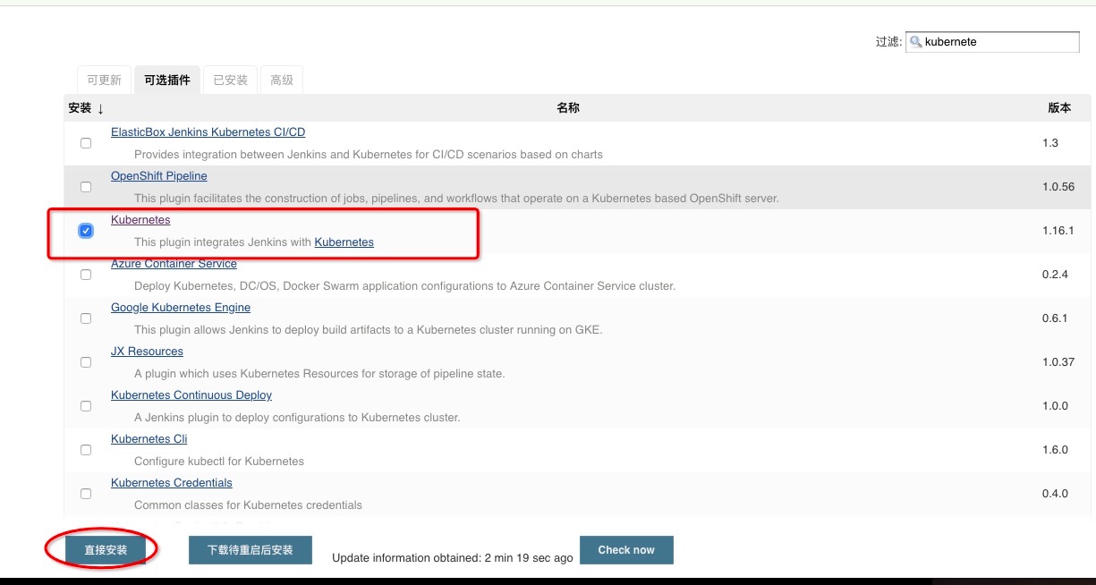Open the Google Kubernetes Engine link
Image resolution: width=1096 pixels, height=585 pixels.
pos(181,308)
